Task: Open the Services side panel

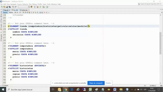Action: [x=1, y=14]
